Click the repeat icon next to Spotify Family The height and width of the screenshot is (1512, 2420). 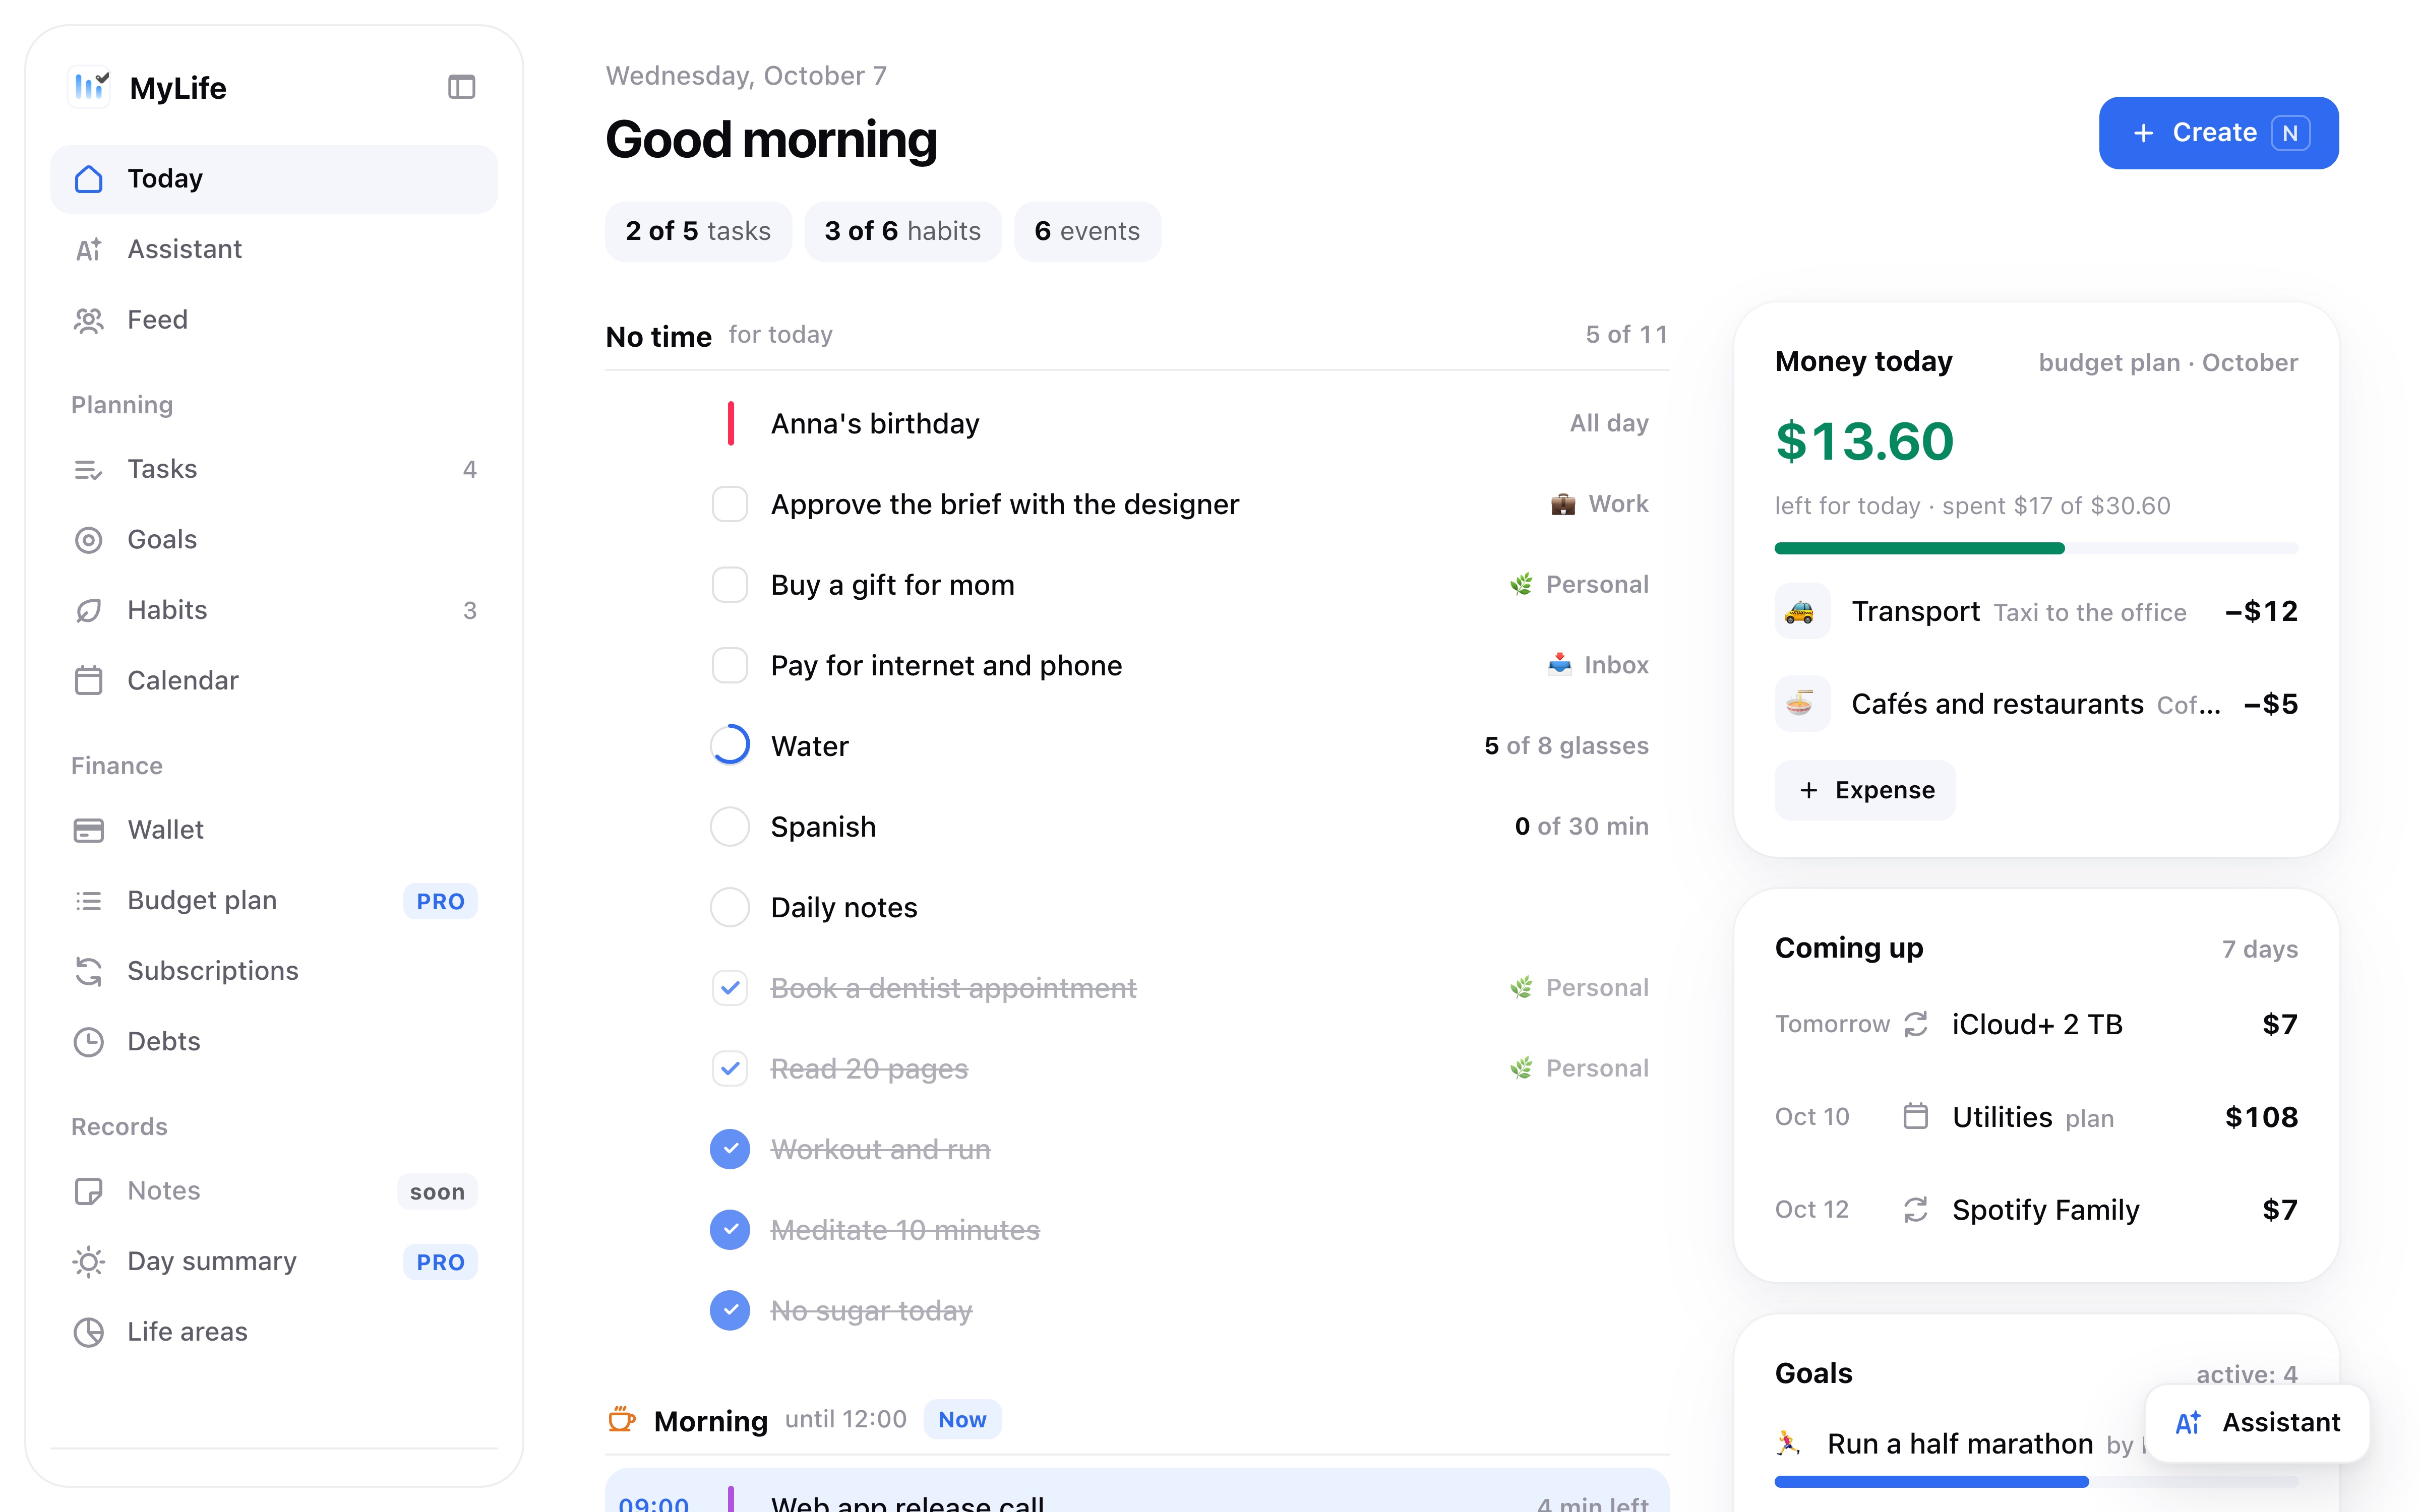point(1915,1209)
